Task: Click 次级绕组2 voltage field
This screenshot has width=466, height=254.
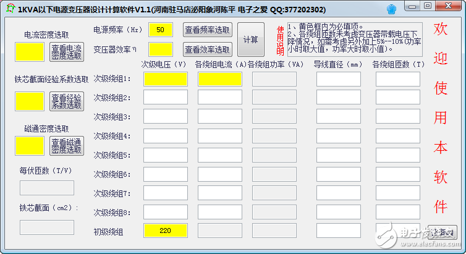Action: (166, 97)
